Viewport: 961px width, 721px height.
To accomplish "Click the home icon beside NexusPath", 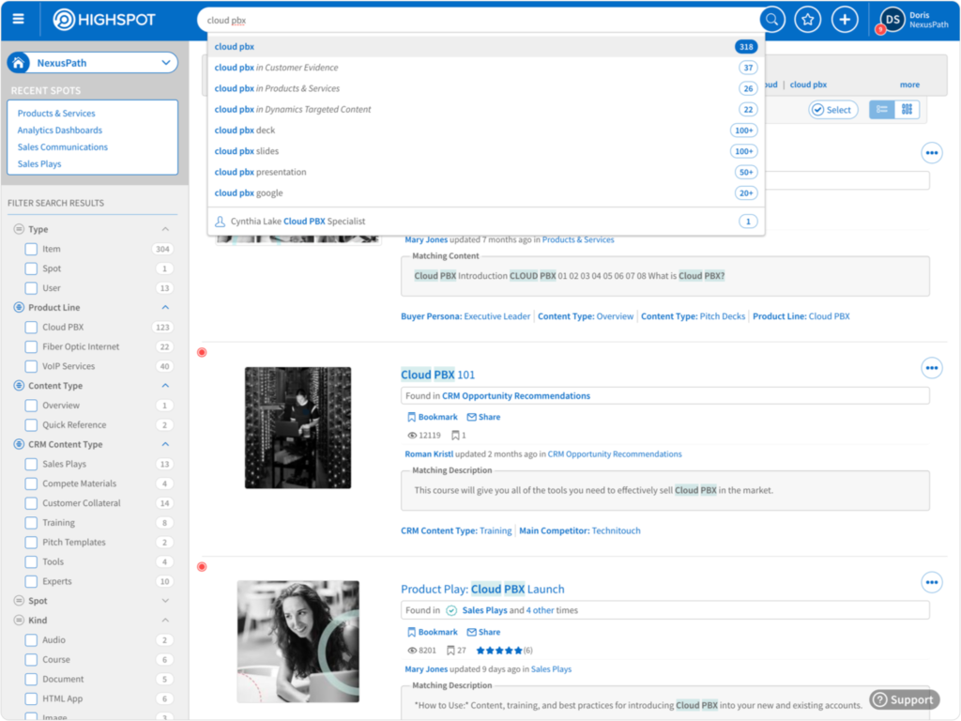I will point(19,63).
